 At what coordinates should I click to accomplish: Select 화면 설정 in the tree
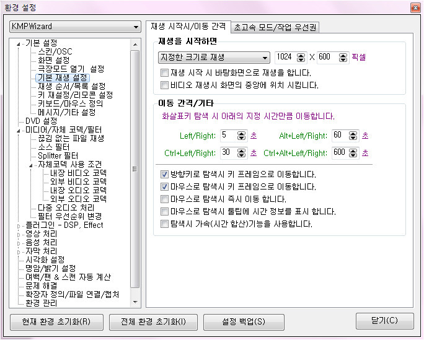(53, 60)
